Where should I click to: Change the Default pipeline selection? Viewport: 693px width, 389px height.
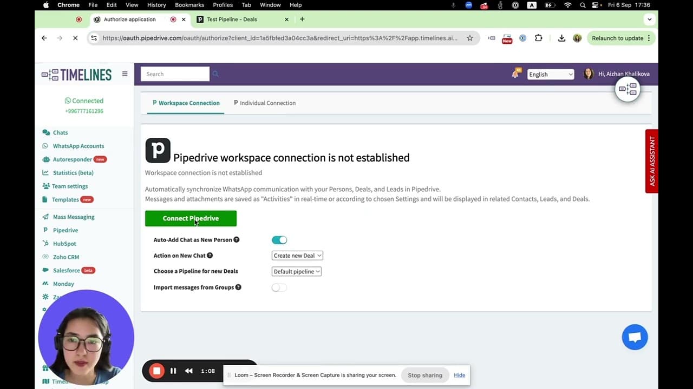point(296,271)
